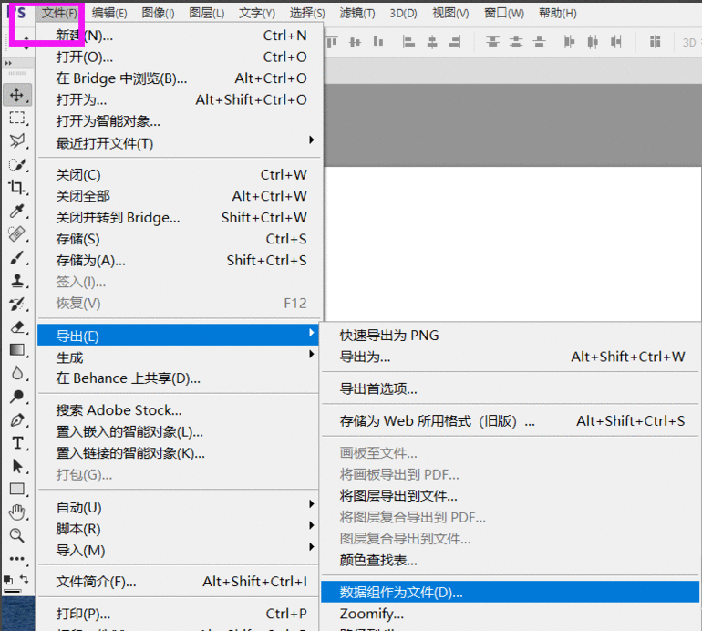Choose 搜索 Adobe Stock... entry
The height and width of the screenshot is (631, 702).
pos(178,410)
